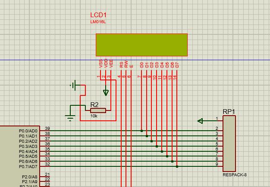Click the RESPACK-8 value text
This screenshot has height=187, width=270.
point(235,175)
